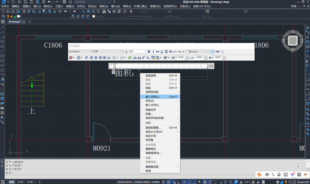Click the superscript X² button
The image size is (310, 184).
(x=143, y=58)
